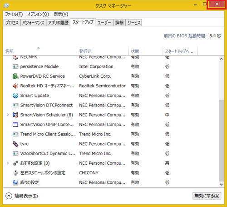Click publisher Realtek Semiconductor
The image size is (227, 207).
pos(103,86)
